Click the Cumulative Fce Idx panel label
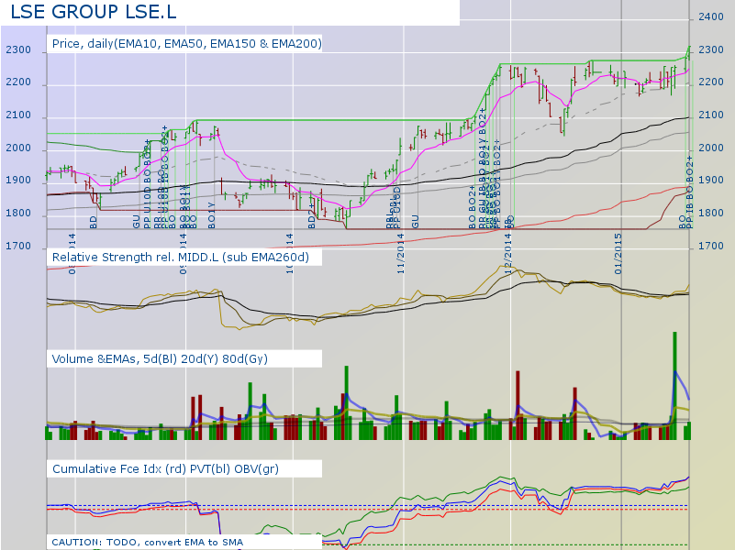This screenshot has height=550, width=735. (165, 469)
